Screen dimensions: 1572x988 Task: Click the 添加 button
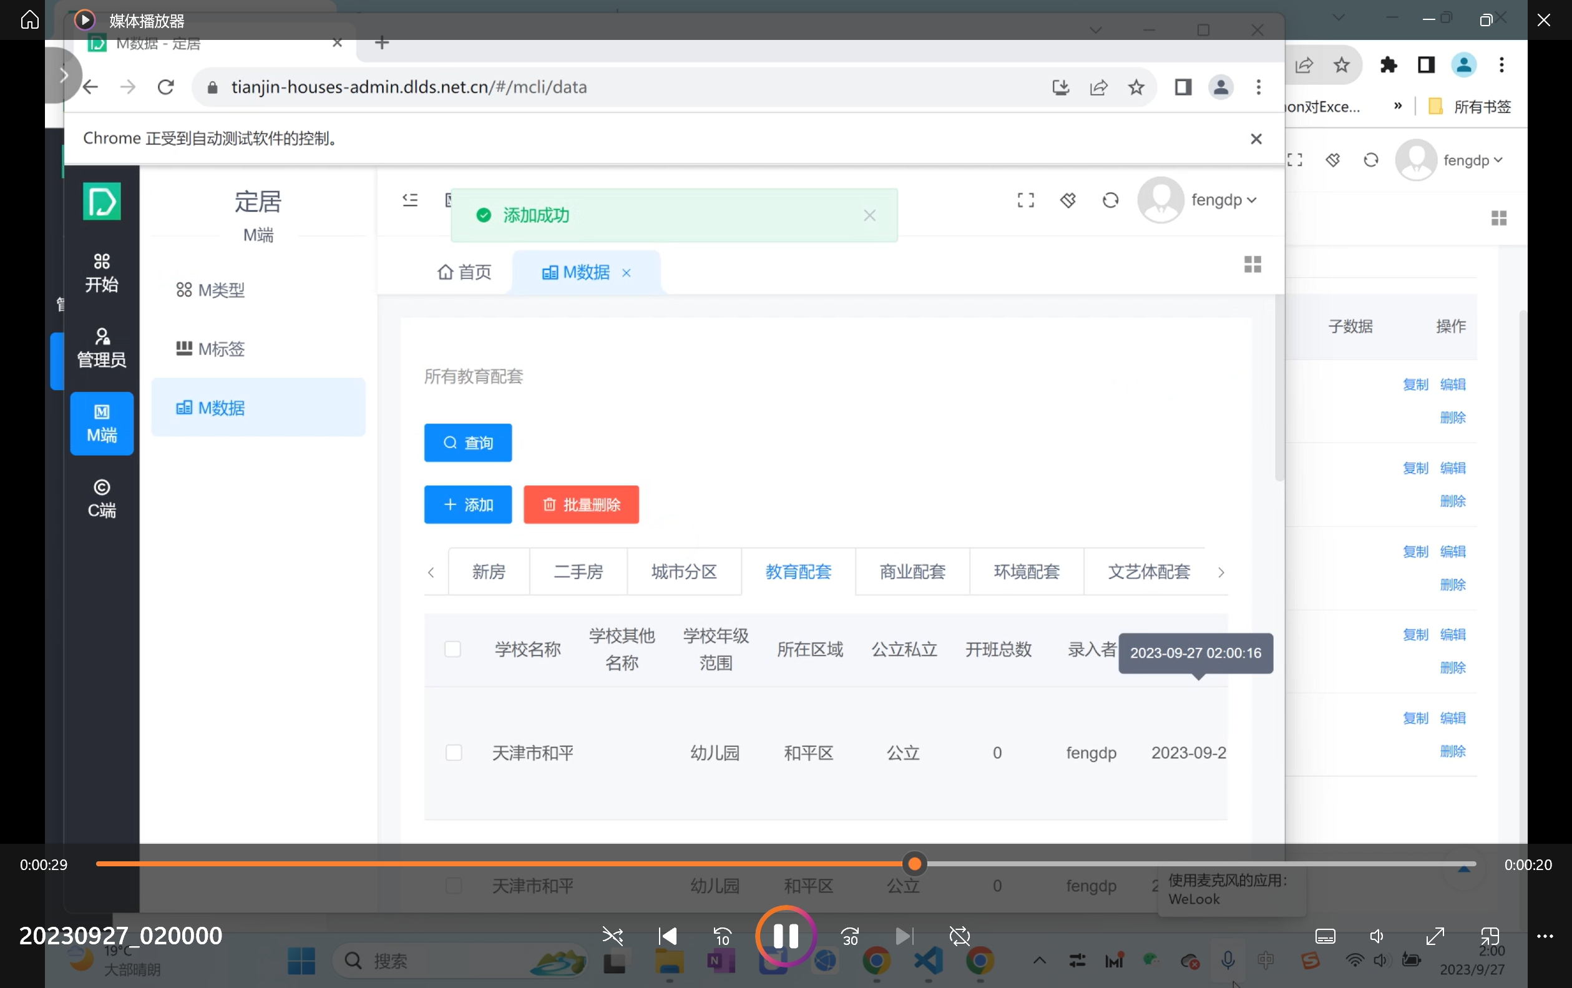(x=468, y=505)
